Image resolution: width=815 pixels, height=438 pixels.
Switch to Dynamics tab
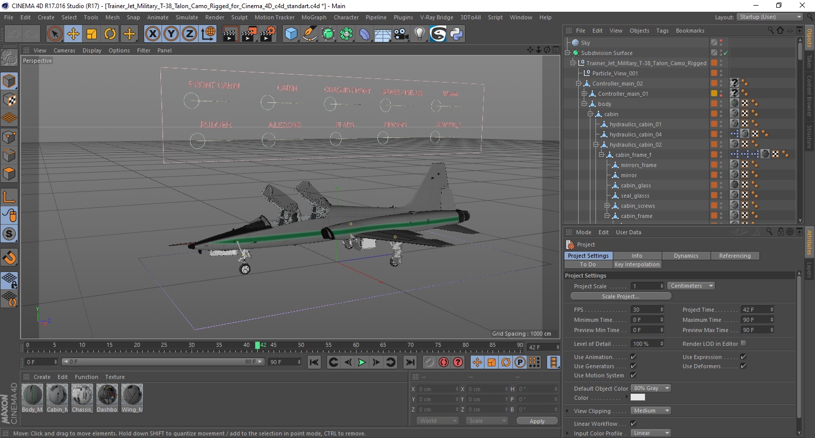(686, 256)
